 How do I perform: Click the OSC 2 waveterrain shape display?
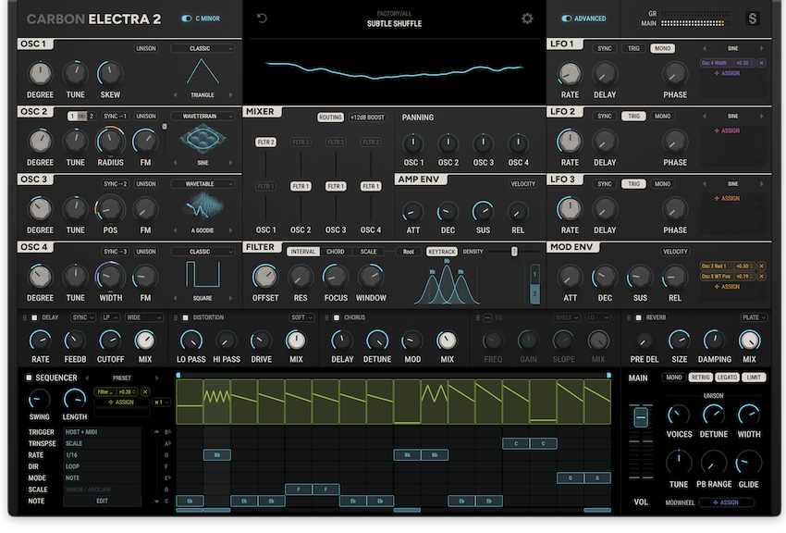[203, 139]
